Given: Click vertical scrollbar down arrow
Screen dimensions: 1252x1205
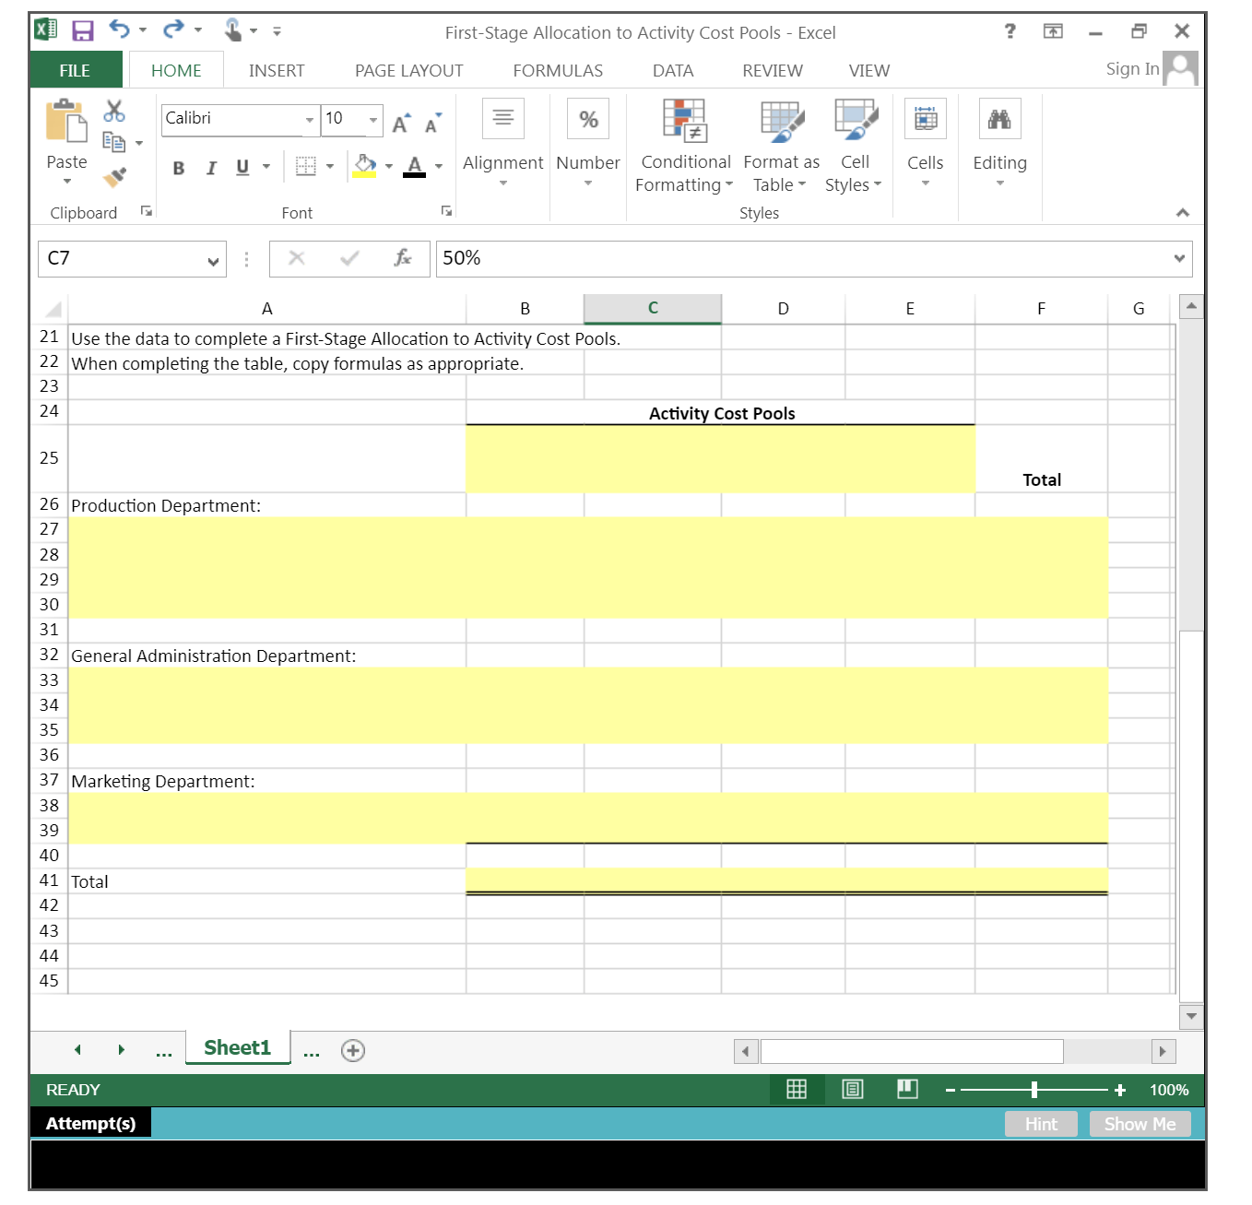Looking at the screenshot, I should coord(1191,1016).
